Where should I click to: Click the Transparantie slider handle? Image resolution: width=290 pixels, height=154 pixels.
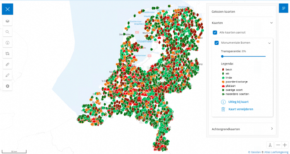(222, 56)
